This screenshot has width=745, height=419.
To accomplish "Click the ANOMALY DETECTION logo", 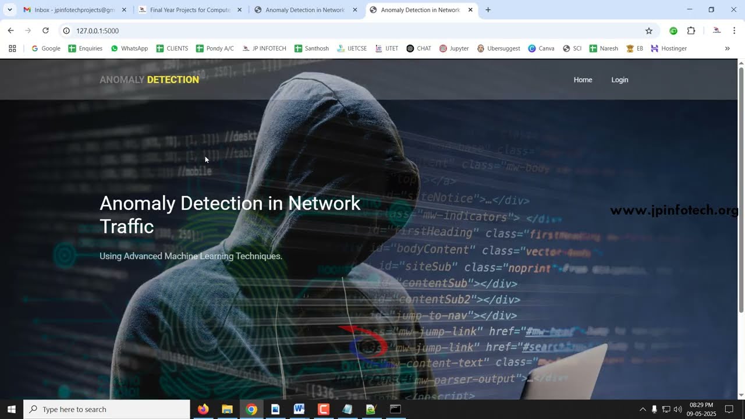I will click(x=149, y=80).
